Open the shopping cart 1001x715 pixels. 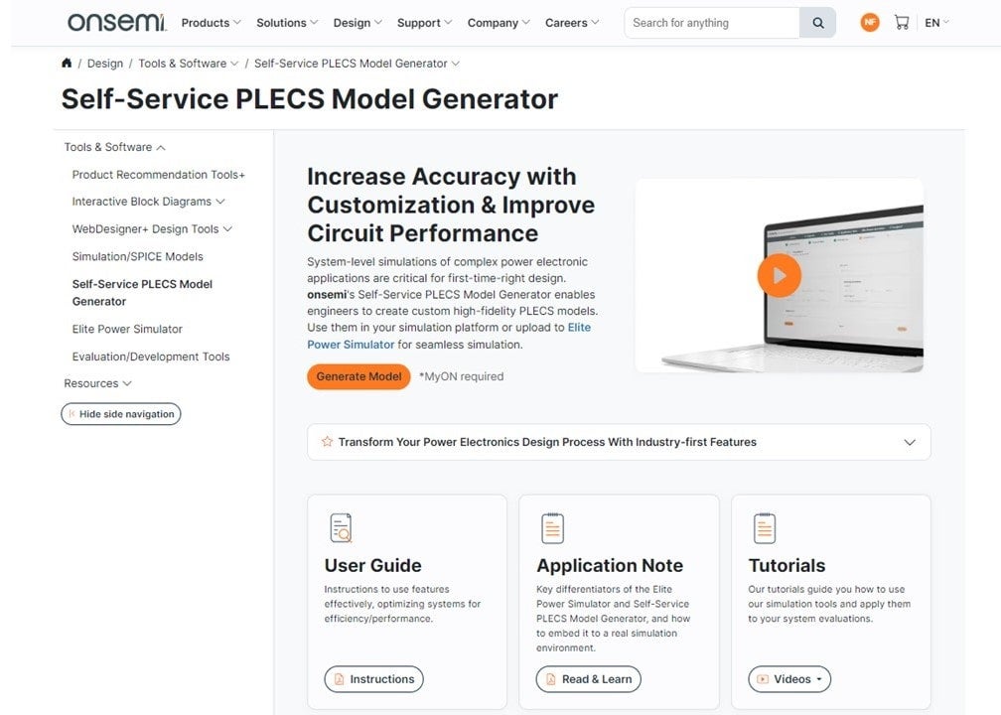coord(902,22)
